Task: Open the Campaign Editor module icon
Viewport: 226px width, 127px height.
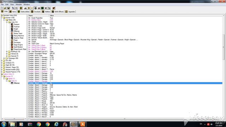Action: click(x=39, y=8)
